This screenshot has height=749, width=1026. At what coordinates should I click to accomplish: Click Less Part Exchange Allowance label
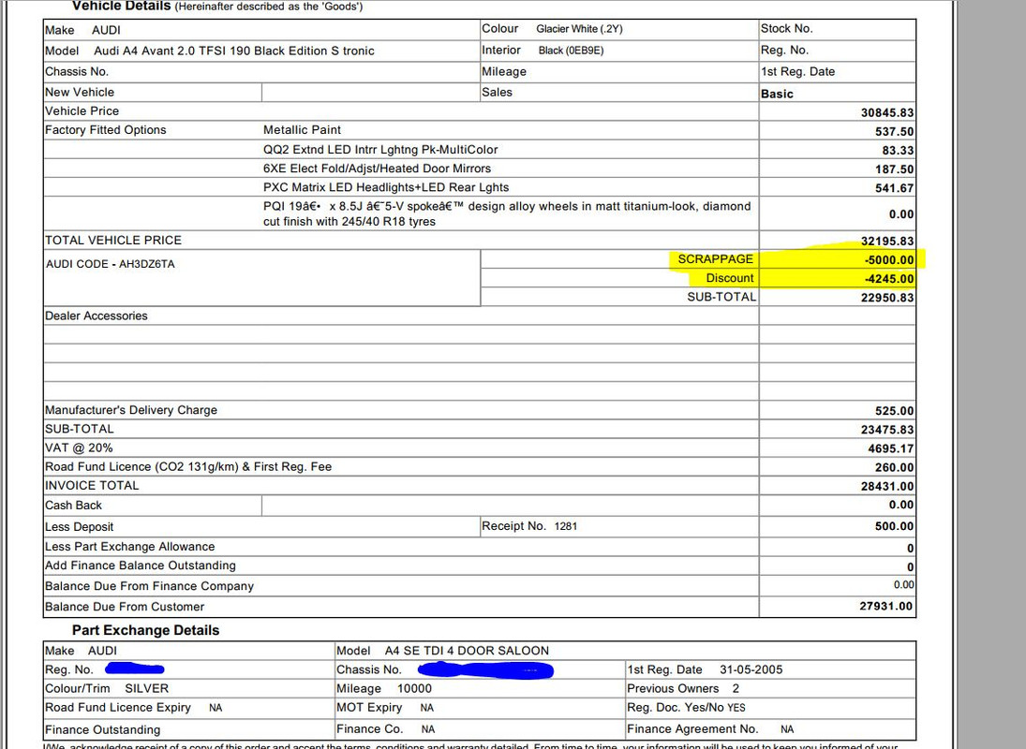[129, 547]
